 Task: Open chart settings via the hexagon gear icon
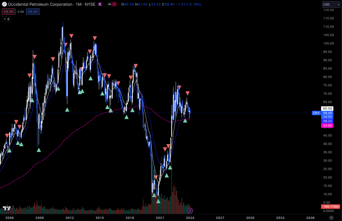331,218
